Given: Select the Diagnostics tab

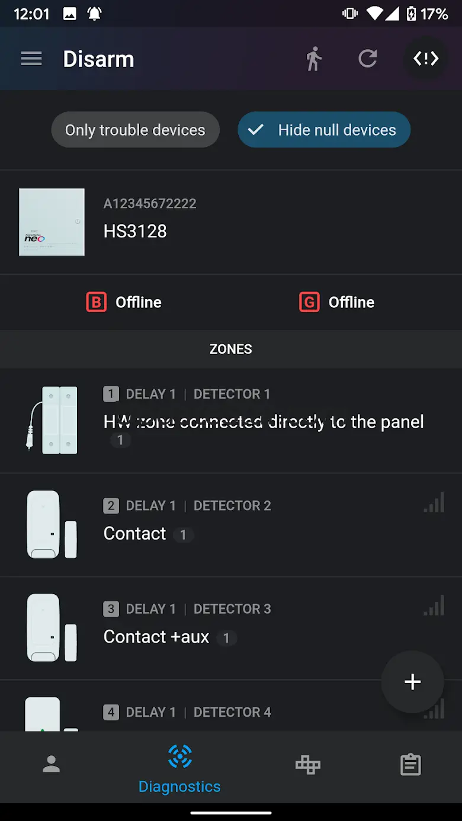Looking at the screenshot, I should click(x=179, y=768).
